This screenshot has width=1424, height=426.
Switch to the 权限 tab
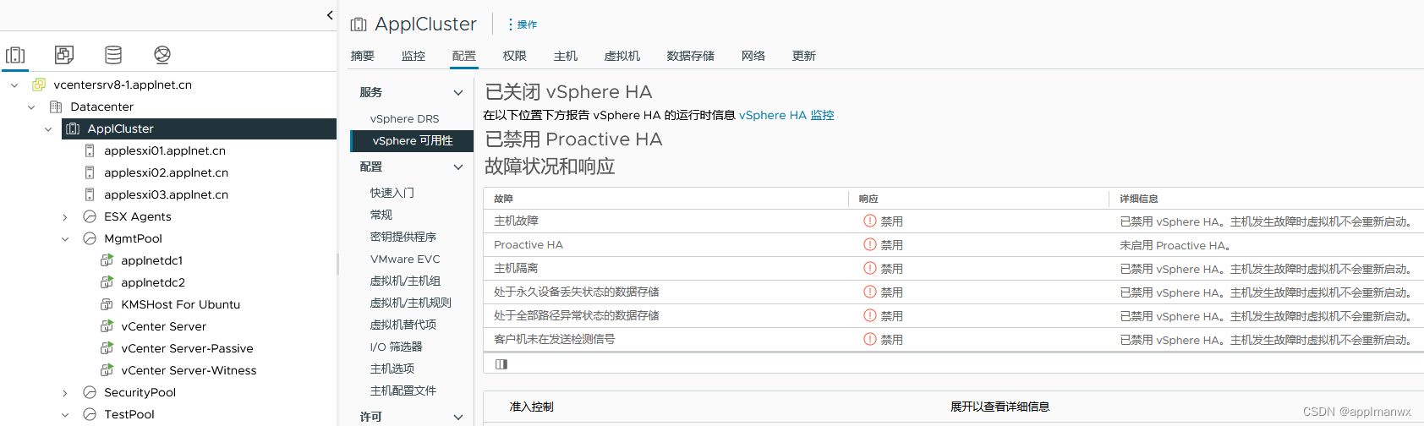[514, 56]
